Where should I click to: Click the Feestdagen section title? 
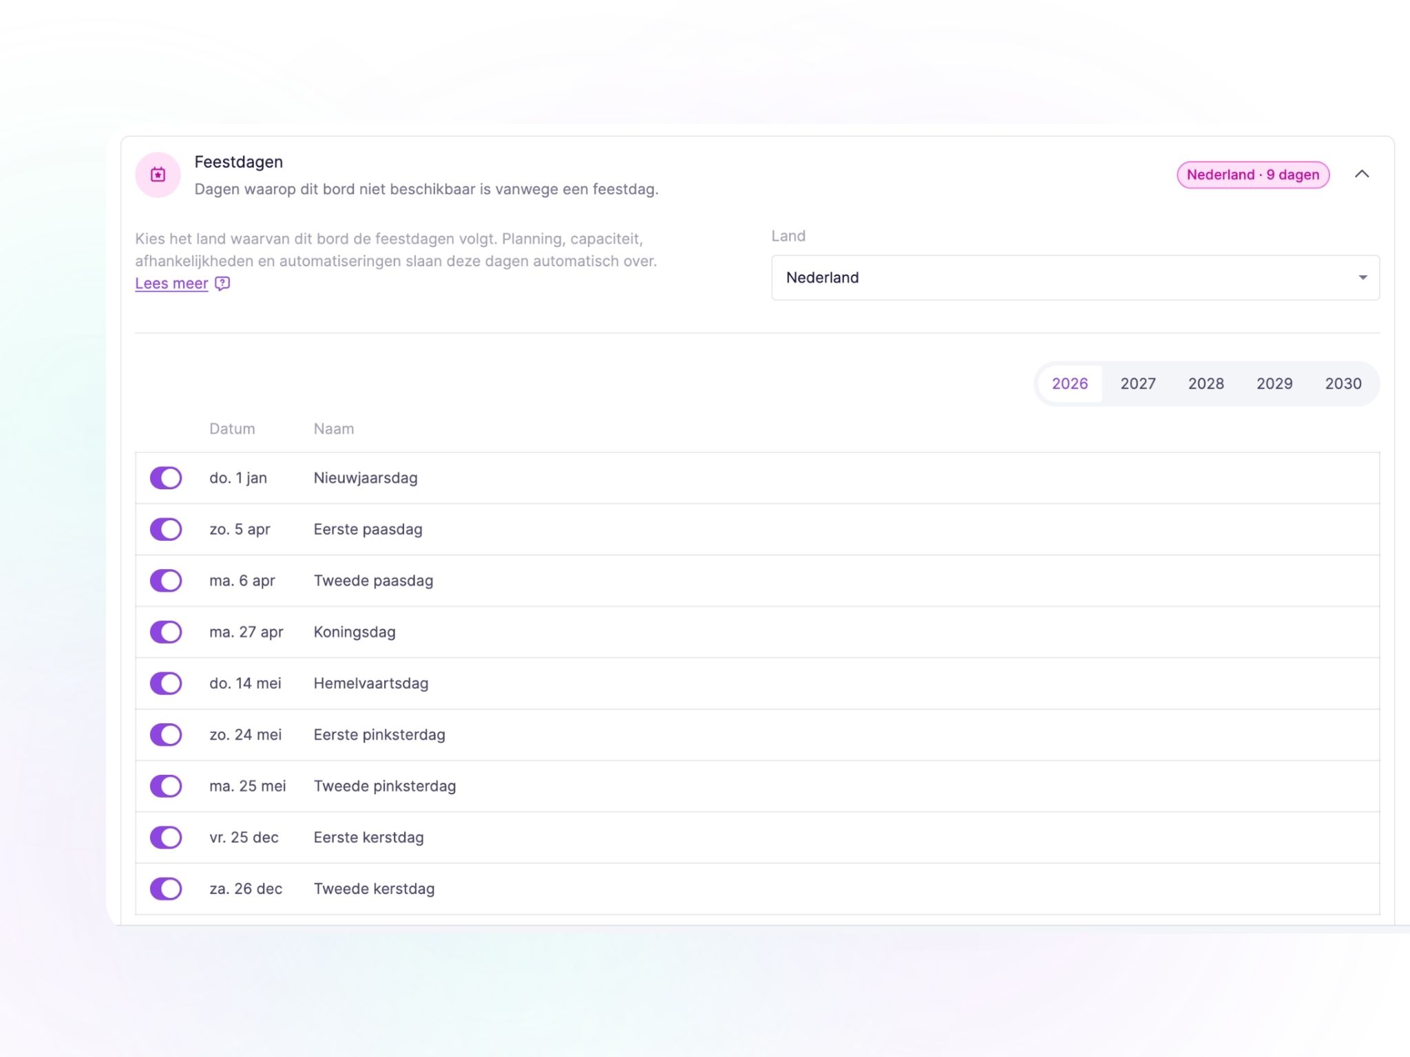click(x=239, y=162)
